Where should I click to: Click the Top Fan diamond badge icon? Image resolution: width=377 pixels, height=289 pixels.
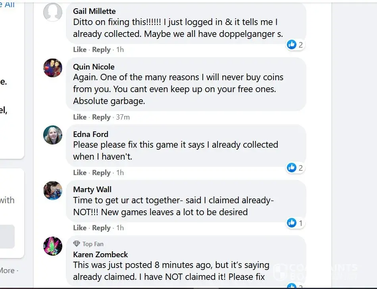[77, 244]
